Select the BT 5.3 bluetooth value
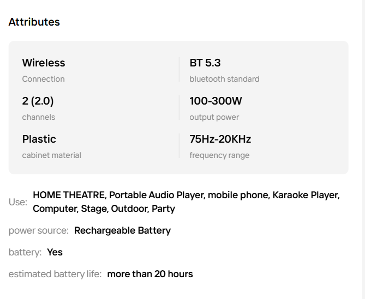 point(205,63)
